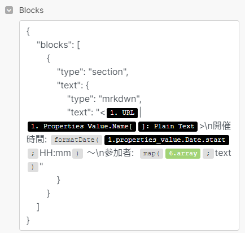The width and height of the screenshot is (245, 233).
Task: Place cursor in "type": "mrkdwn" line
Action: pos(104,99)
